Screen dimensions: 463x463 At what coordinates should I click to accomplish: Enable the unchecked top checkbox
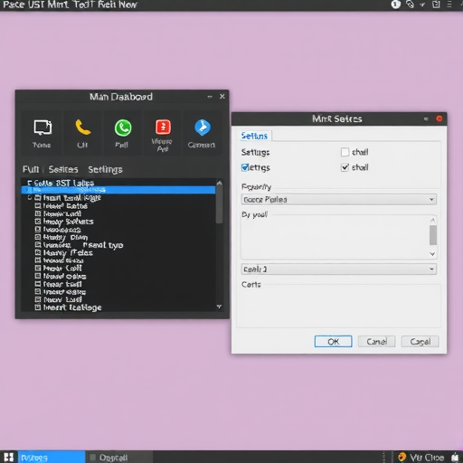[345, 152]
